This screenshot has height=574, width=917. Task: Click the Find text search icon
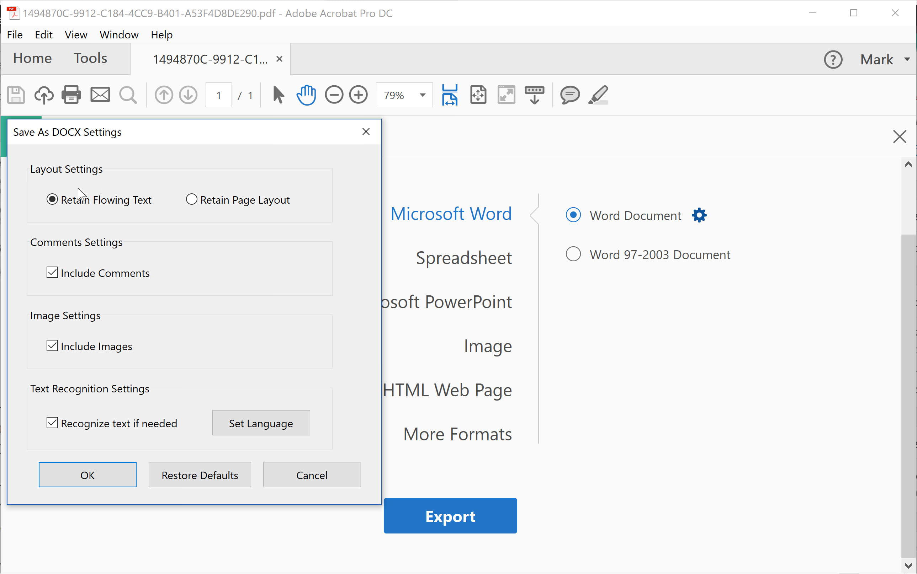[128, 95]
